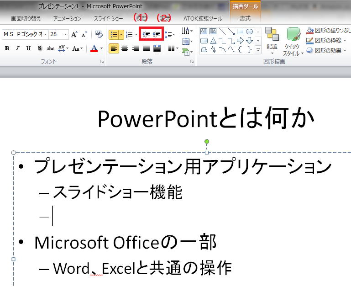351x287 pixels.
Task: Click 図形の効果 shape effects
Action: pyautogui.click(x=326, y=50)
